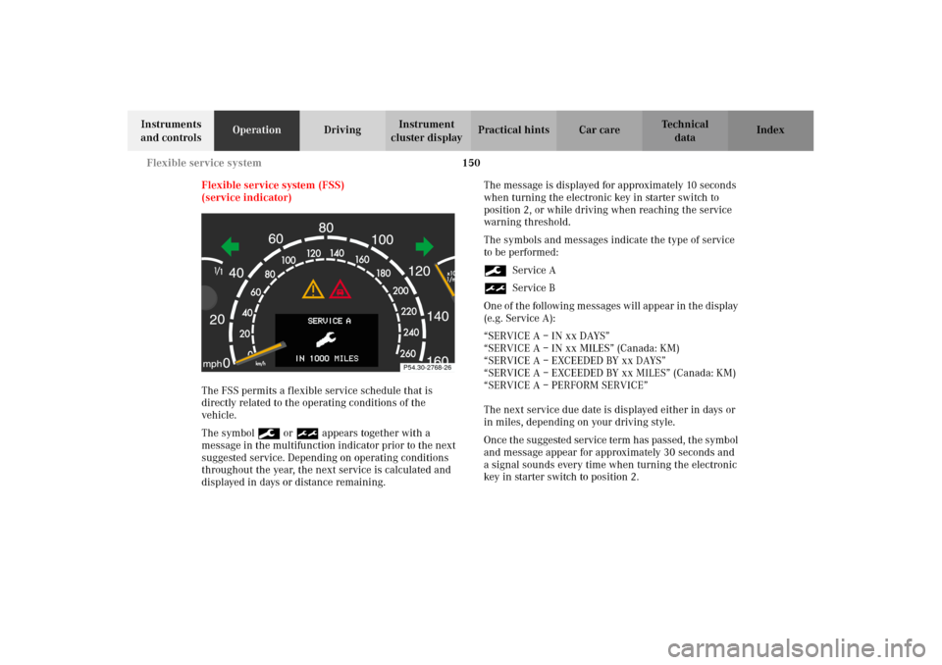This screenshot has height=665, width=942.
Task: Click the 'Service B' label text
Action: coord(534,287)
